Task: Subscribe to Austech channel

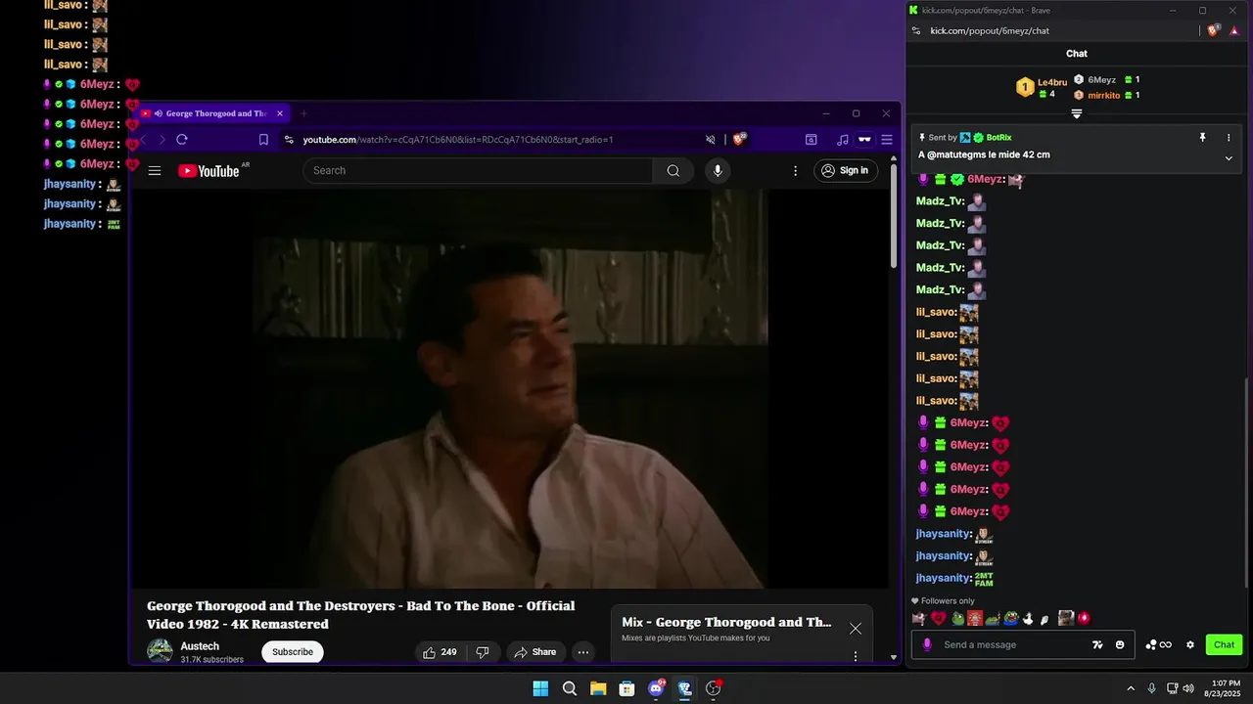Action: 293,652
